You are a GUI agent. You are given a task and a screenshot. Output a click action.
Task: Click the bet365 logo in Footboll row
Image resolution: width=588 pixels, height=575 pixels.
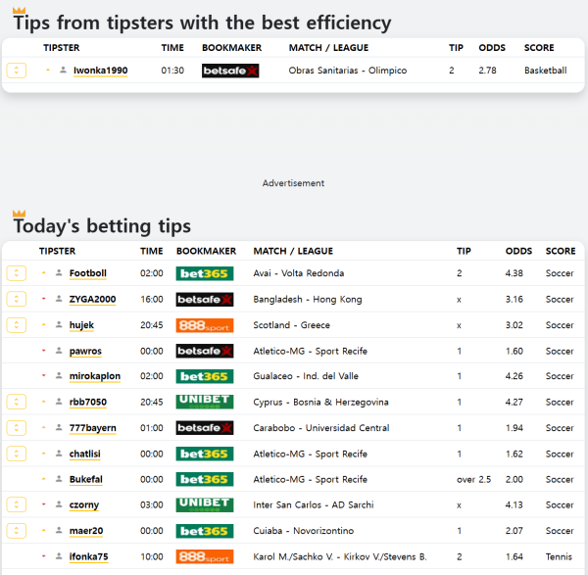(204, 273)
